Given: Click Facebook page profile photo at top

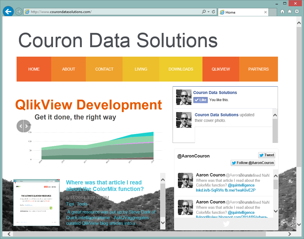Looking at the screenshot, I should pos(184,97).
